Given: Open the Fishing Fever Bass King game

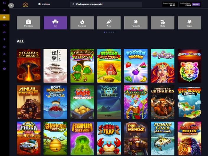Looking at the screenshot, I should click(163, 139).
